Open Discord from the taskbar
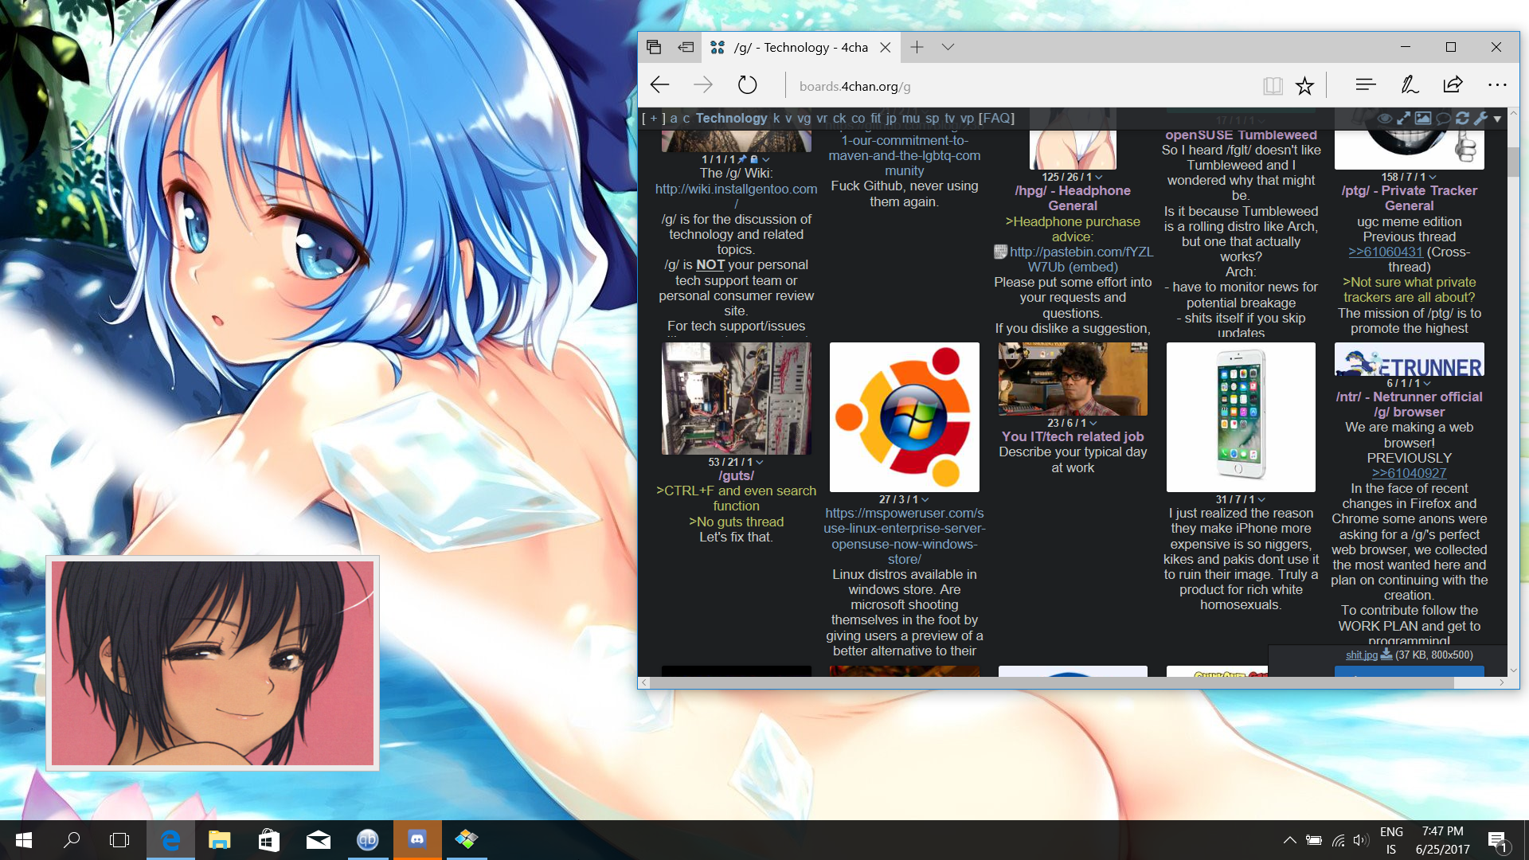The width and height of the screenshot is (1529, 860). point(417,839)
